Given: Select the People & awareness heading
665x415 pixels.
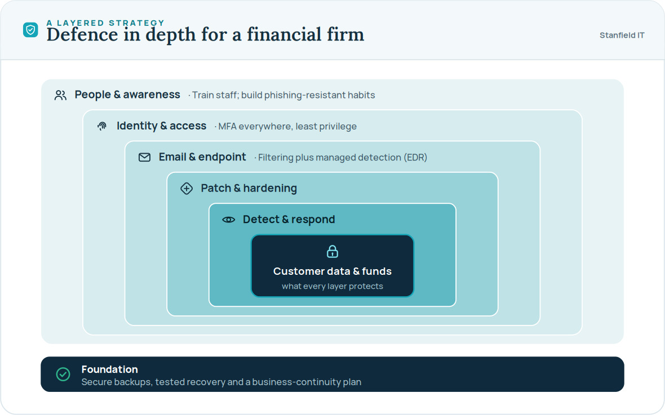Looking at the screenshot, I should point(127,95).
